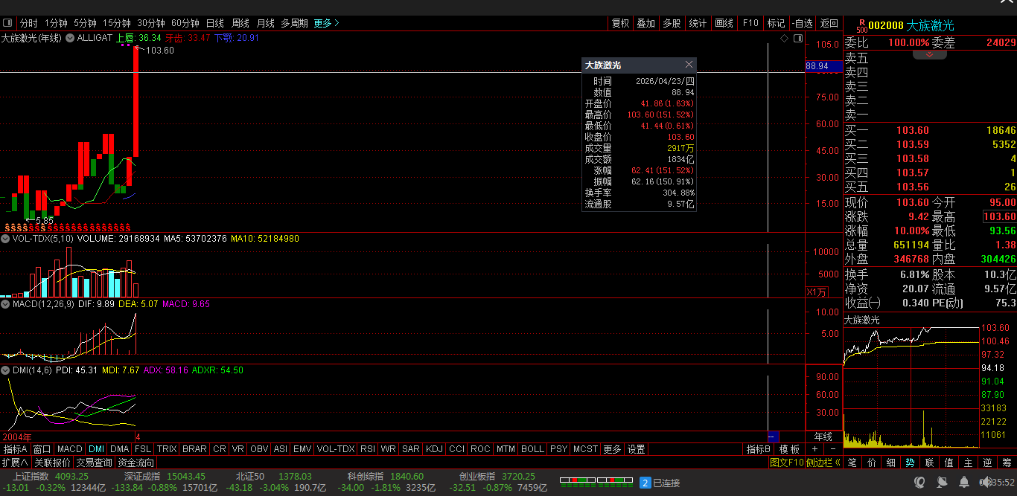The height and width of the screenshot is (496, 1017).
Task: Remove from watchlist with -自选
Action: [803, 23]
